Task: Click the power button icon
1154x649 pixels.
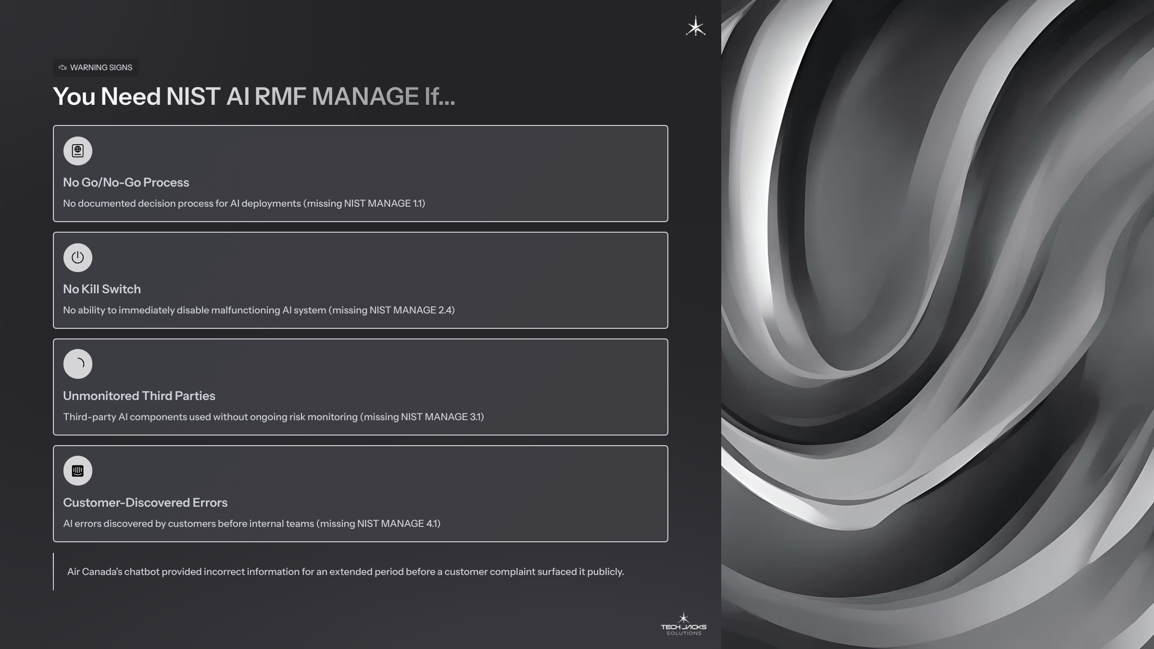Action: tap(77, 258)
